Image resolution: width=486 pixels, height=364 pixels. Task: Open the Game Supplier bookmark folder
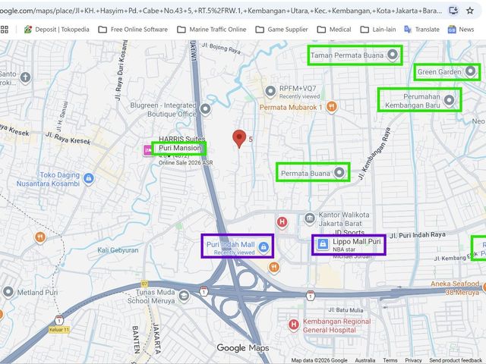(x=282, y=30)
